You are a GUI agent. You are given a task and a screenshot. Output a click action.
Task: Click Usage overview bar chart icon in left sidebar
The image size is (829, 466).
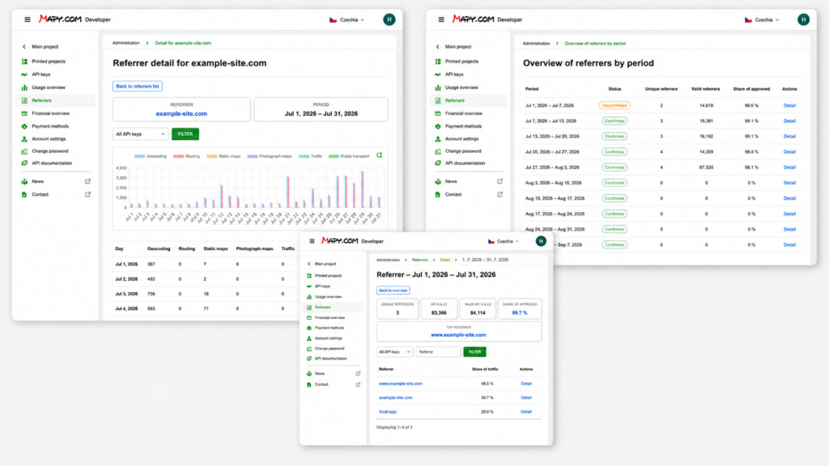24,87
